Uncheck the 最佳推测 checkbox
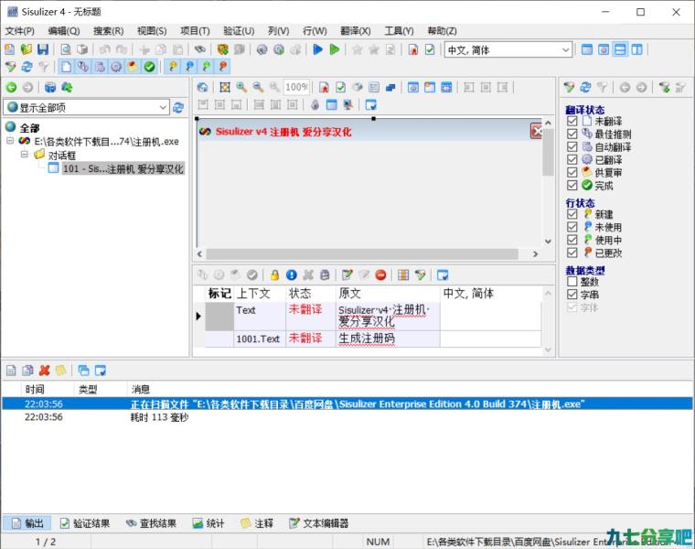This screenshot has width=695, height=549. pos(572,134)
